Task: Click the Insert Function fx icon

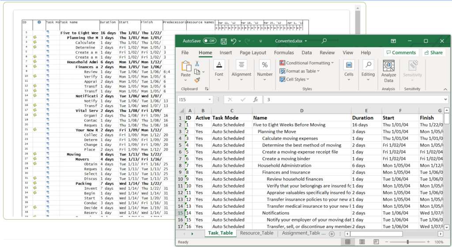Action: [255, 100]
